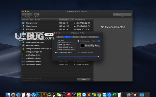Enable Show 'DNS' column
This screenshot has width=156, height=97.
coord(58,46)
